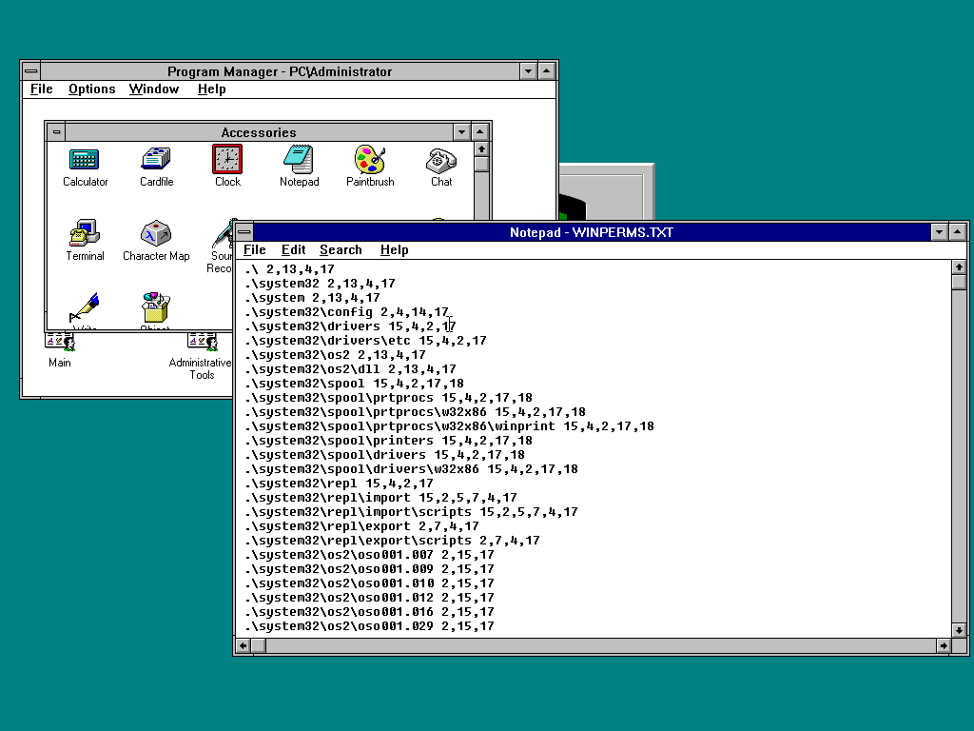Click line ".\system32\os2\oso001.007 2,15,17"

[x=369, y=555]
